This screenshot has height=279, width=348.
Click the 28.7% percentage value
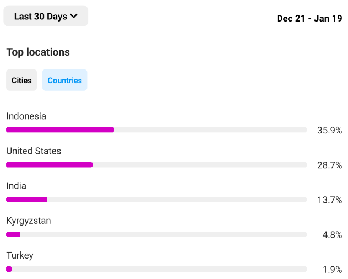(x=330, y=165)
